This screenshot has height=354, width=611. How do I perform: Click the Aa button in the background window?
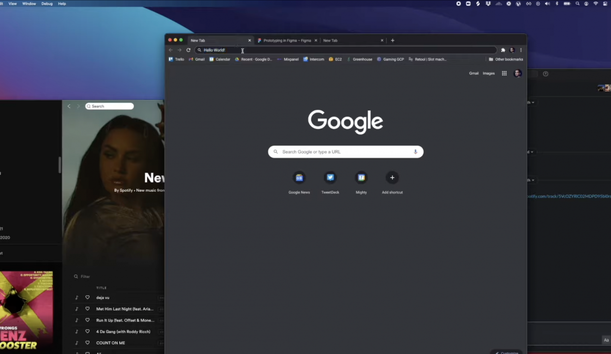click(x=606, y=340)
